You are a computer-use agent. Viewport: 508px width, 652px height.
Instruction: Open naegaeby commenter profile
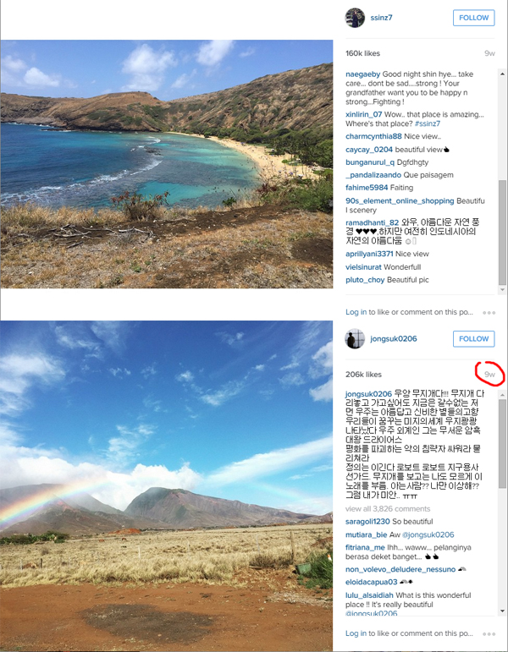tap(362, 74)
